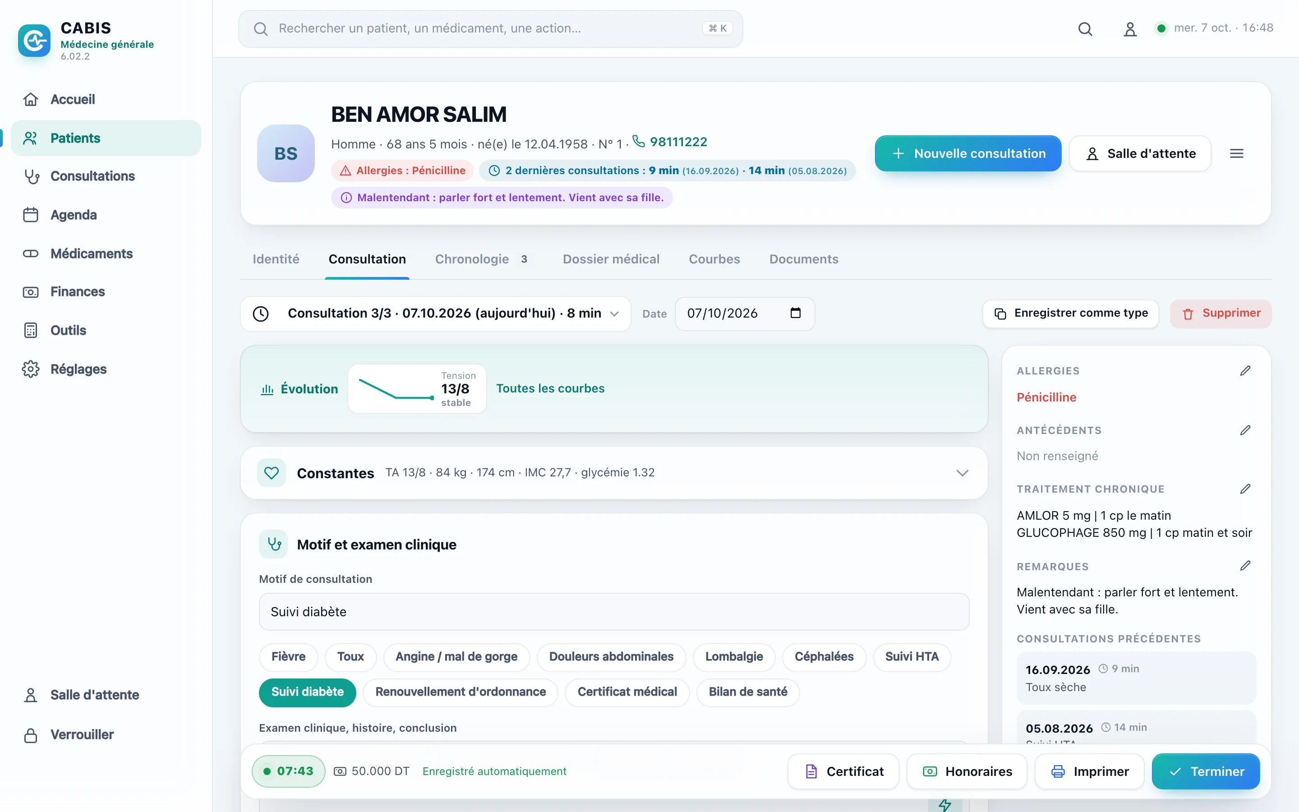Edit the Allergies section with pencil icon
Image resolution: width=1299 pixels, height=812 pixels.
tap(1245, 370)
